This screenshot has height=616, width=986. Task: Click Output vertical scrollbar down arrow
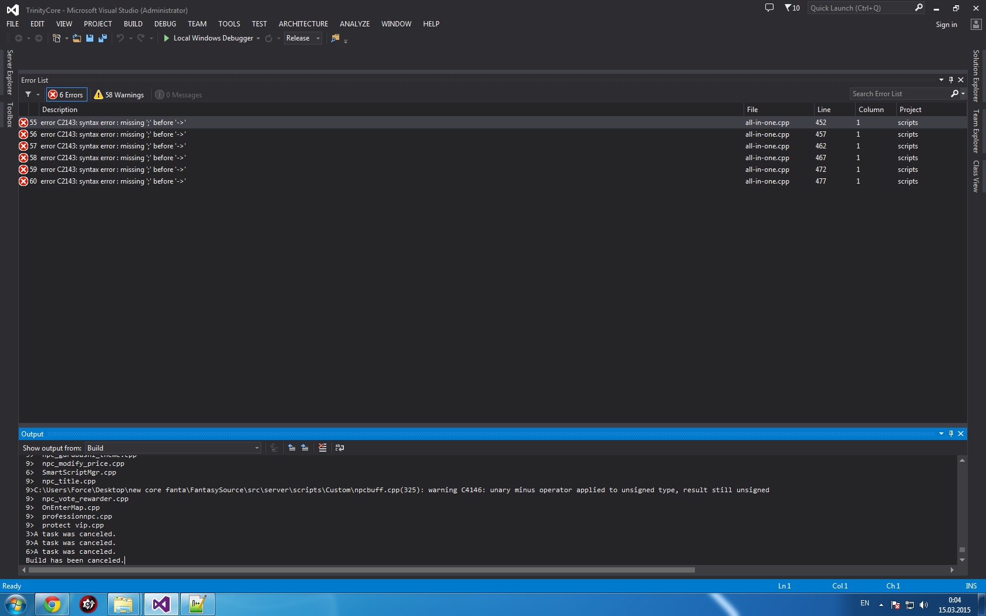tap(962, 560)
